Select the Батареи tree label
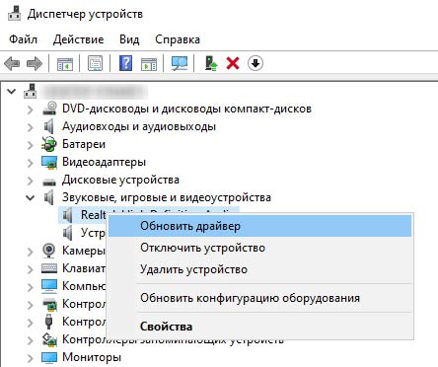 [x=84, y=144]
